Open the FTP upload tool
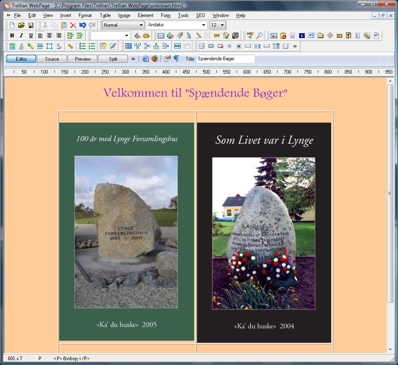 coord(217,36)
